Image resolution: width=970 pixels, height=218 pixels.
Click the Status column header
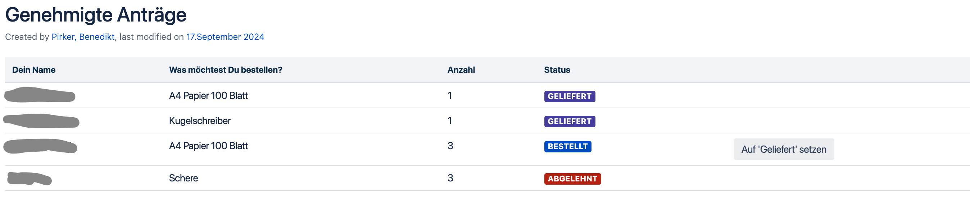557,70
